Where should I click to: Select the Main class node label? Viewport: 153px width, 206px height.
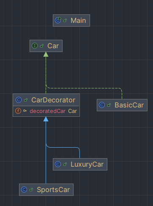pos(78,20)
